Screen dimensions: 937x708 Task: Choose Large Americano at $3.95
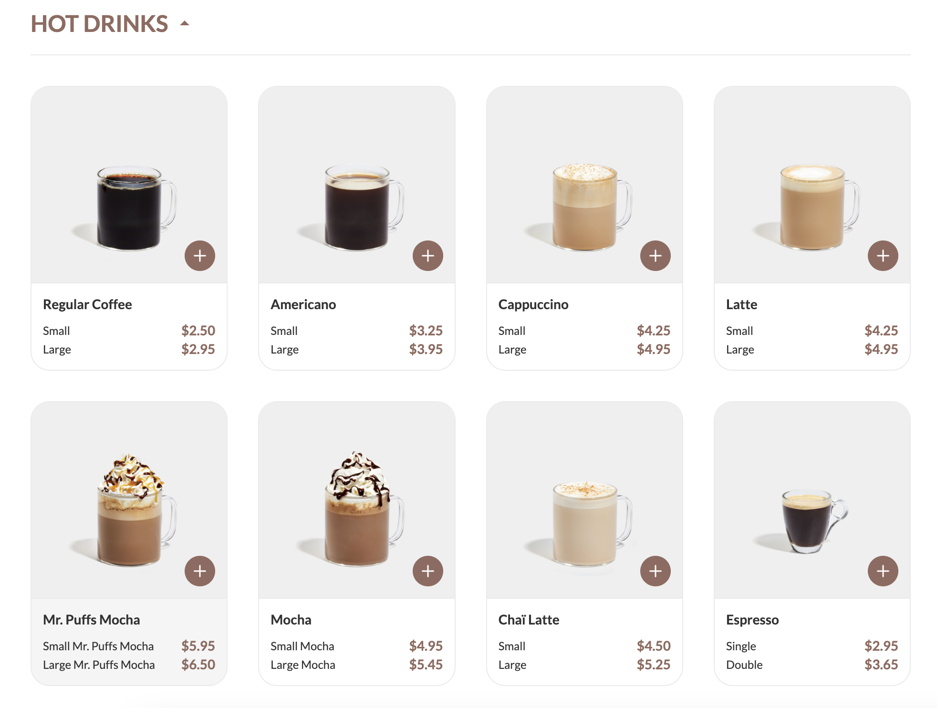(356, 349)
